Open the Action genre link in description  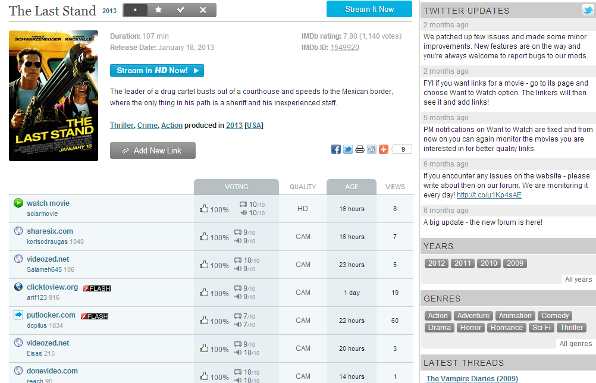click(x=172, y=125)
